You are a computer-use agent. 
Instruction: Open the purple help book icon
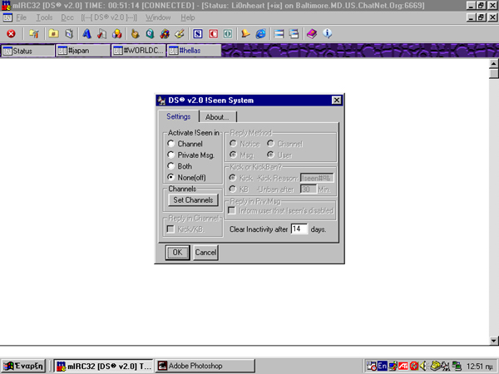coord(312,33)
